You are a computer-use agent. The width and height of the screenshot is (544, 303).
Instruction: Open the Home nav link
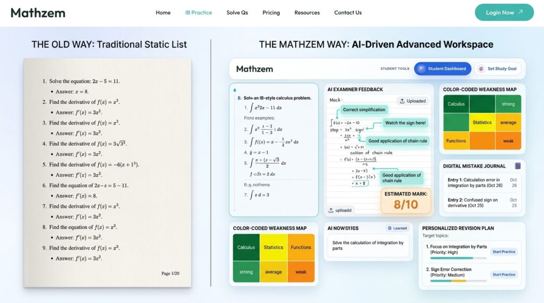[163, 13]
